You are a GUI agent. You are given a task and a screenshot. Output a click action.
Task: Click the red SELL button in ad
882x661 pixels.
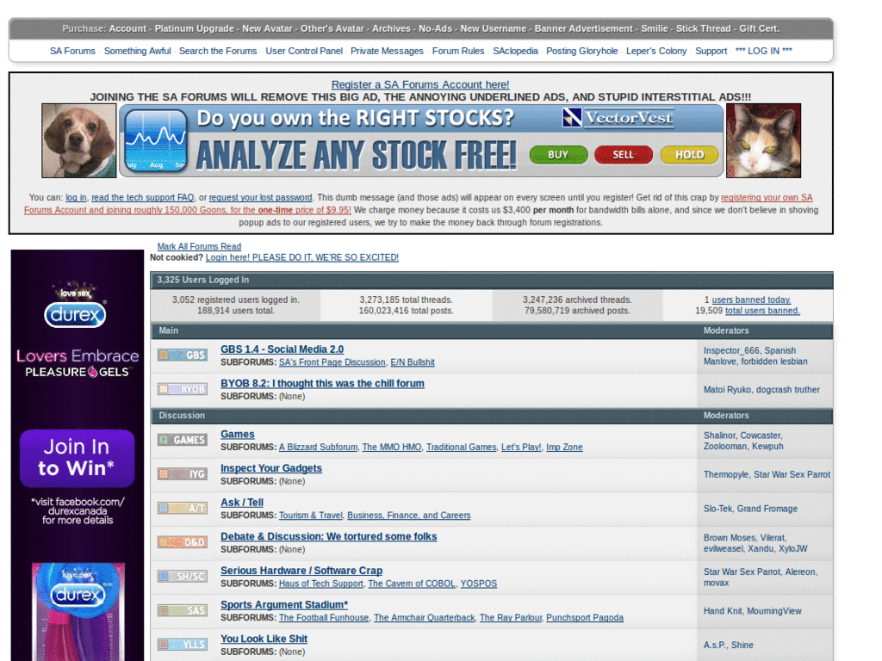point(624,155)
